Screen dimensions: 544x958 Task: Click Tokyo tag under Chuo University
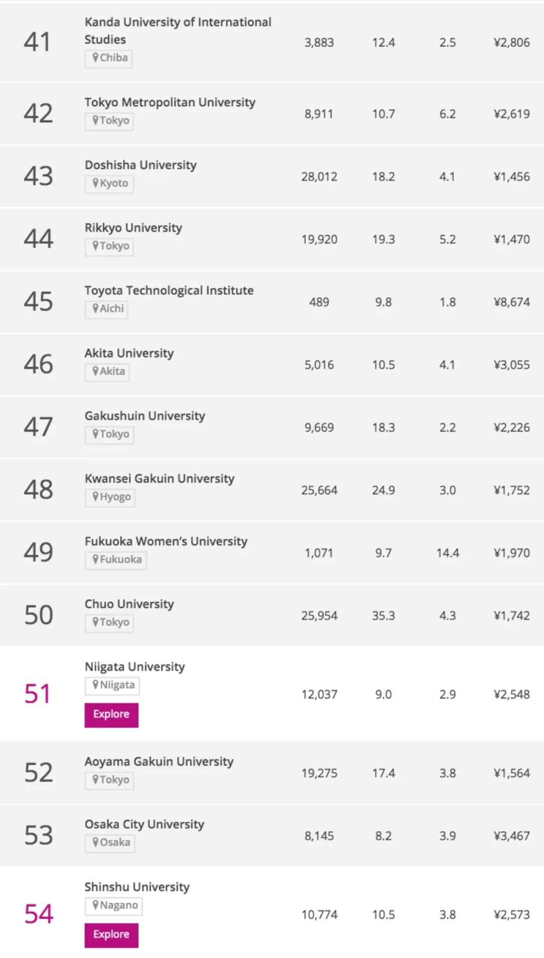109,623
